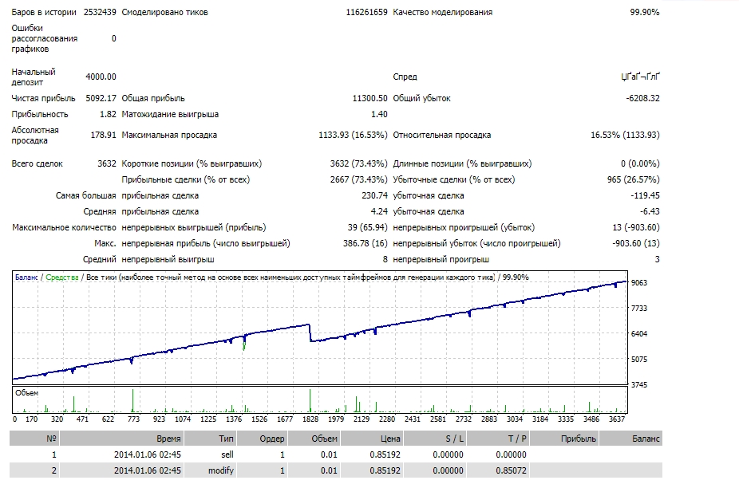Select the net profit value 5092.17

(101, 98)
